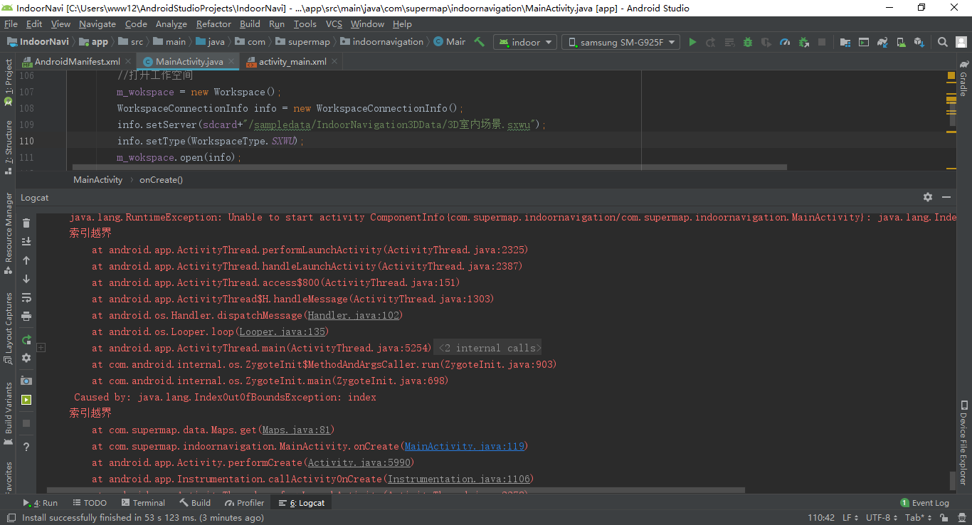972x525 pixels.
Task: Open the LF line separator selector
Action: tap(850, 518)
